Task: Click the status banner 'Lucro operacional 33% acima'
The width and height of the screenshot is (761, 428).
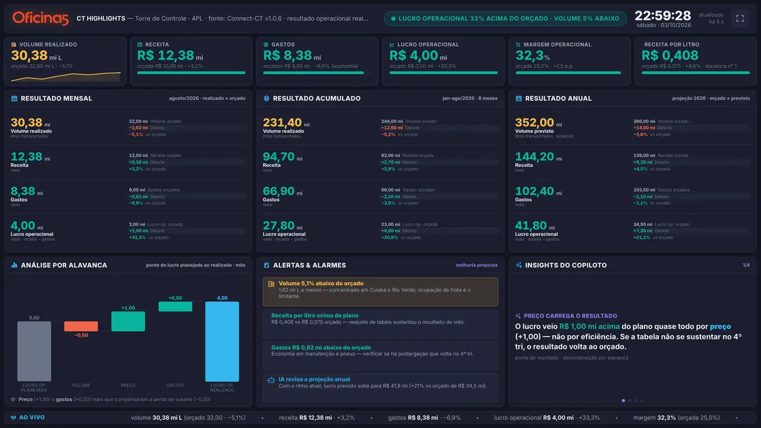Action: [x=505, y=18]
